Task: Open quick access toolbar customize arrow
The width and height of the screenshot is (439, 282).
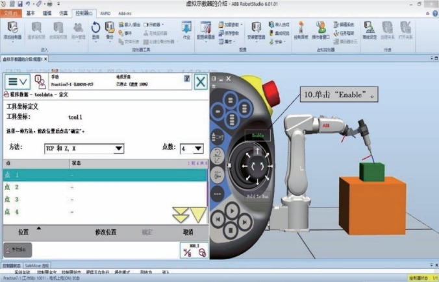Action: tap(58, 4)
